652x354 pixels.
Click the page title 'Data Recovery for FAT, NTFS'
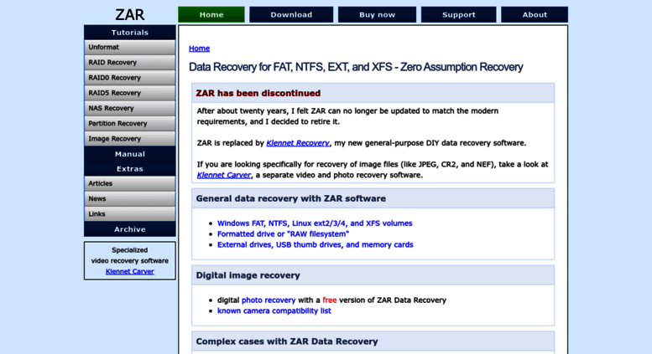356,67
